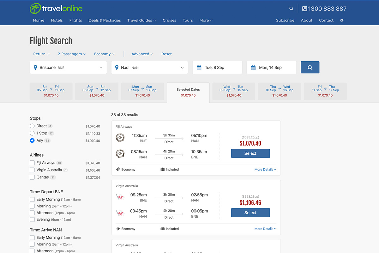
Task: Click the Reset search link
Action: [166, 54]
